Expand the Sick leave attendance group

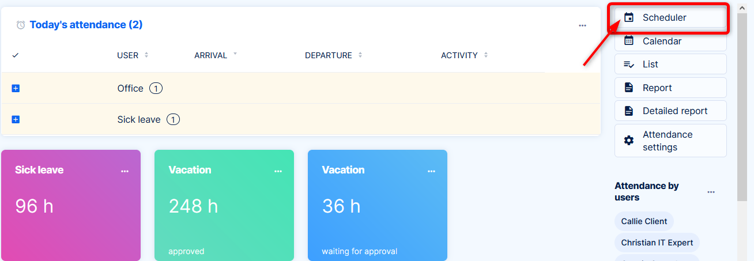pyautogui.click(x=16, y=119)
